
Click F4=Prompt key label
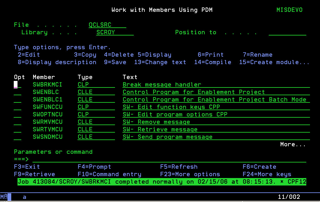(94, 167)
